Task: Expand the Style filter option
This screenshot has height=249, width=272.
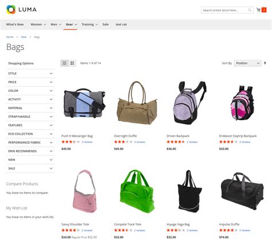Action: click(30, 74)
